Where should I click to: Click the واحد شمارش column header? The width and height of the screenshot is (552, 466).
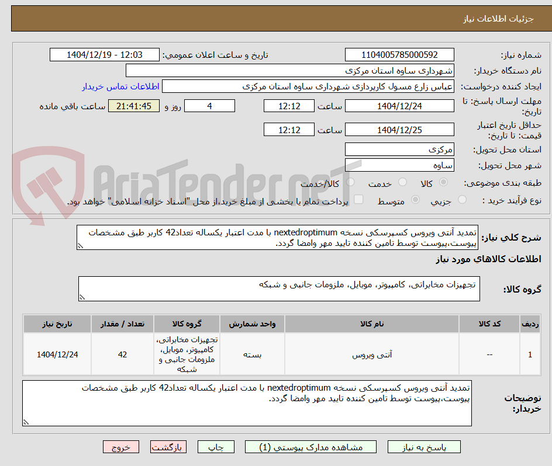pyautogui.click(x=252, y=324)
